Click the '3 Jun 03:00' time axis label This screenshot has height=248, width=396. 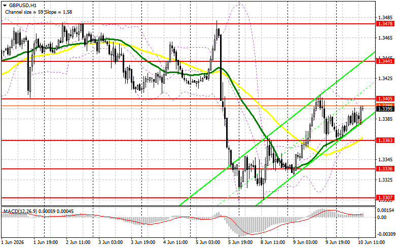[111, 242]
